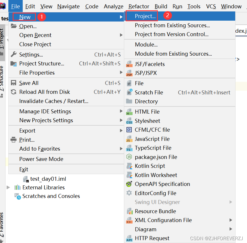Open the Refactor menu

click(x=139, y=6)
